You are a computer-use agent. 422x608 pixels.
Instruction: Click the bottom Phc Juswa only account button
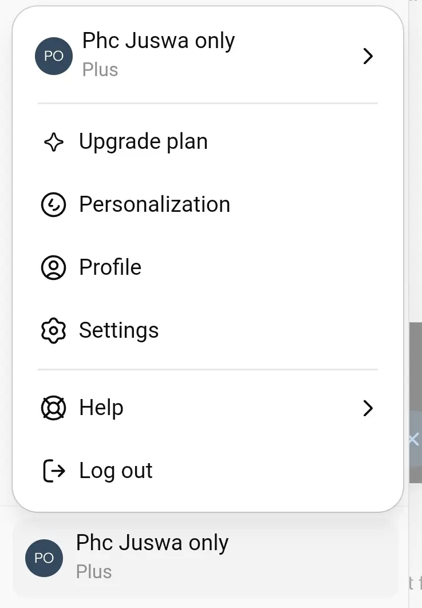coord(206,558)
